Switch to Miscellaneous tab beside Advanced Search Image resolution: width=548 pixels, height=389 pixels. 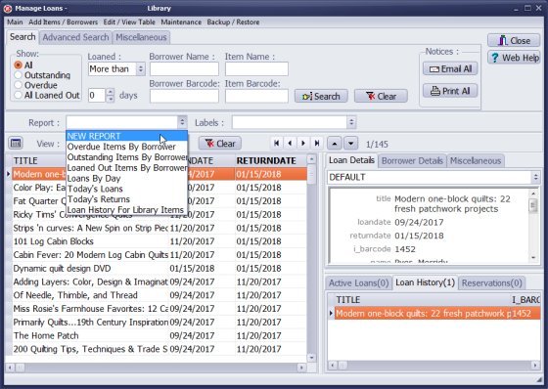(141, 37)
